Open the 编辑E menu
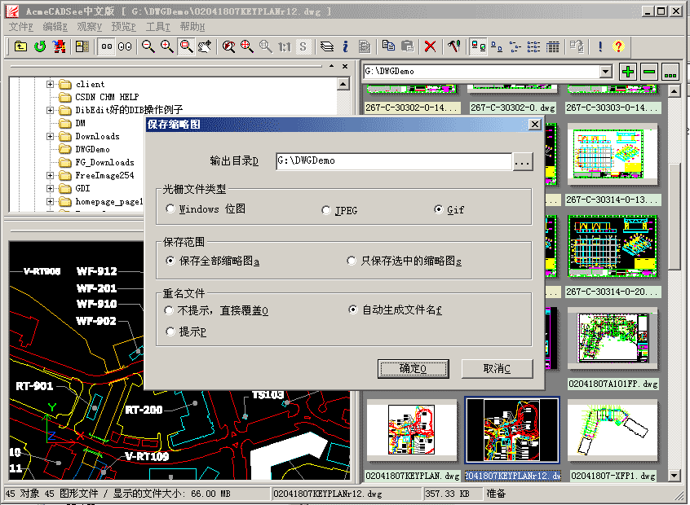 click(55, 27)
